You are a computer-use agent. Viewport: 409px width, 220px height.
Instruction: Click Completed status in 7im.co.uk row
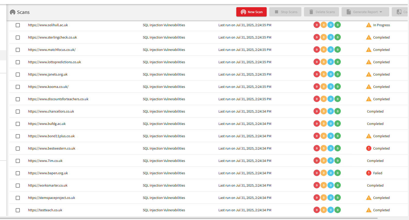click(375, 161)
